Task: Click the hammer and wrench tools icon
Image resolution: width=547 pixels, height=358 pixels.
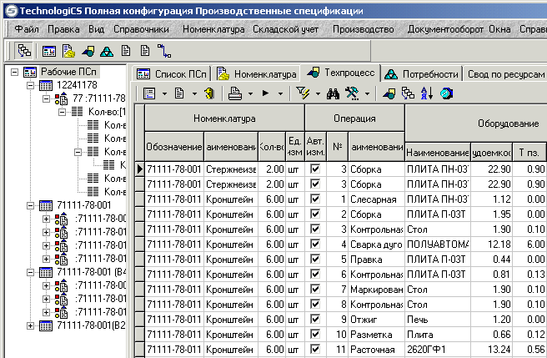Action: (353, 93)
